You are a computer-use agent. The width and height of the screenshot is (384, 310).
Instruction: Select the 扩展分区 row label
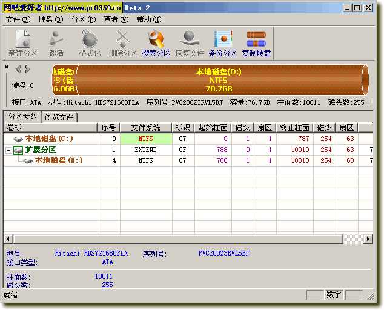coord(41,150)
